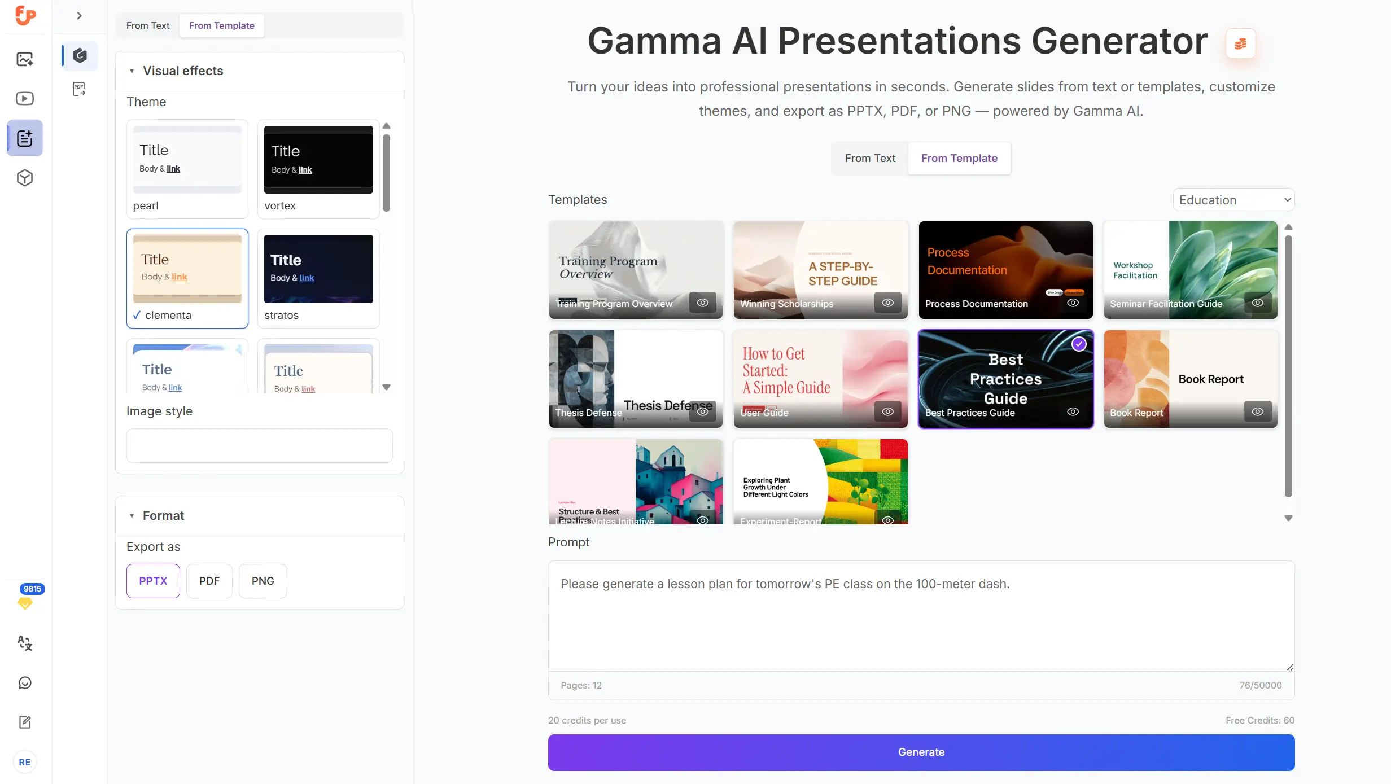Select the From Template tab
The width and height of the screenshot is (1391, 784).
point(959,158)
